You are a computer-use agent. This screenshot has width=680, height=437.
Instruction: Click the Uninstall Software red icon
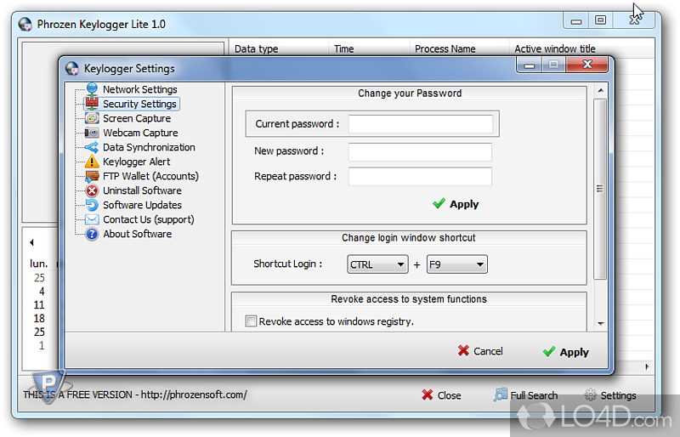tap(92, 190)
